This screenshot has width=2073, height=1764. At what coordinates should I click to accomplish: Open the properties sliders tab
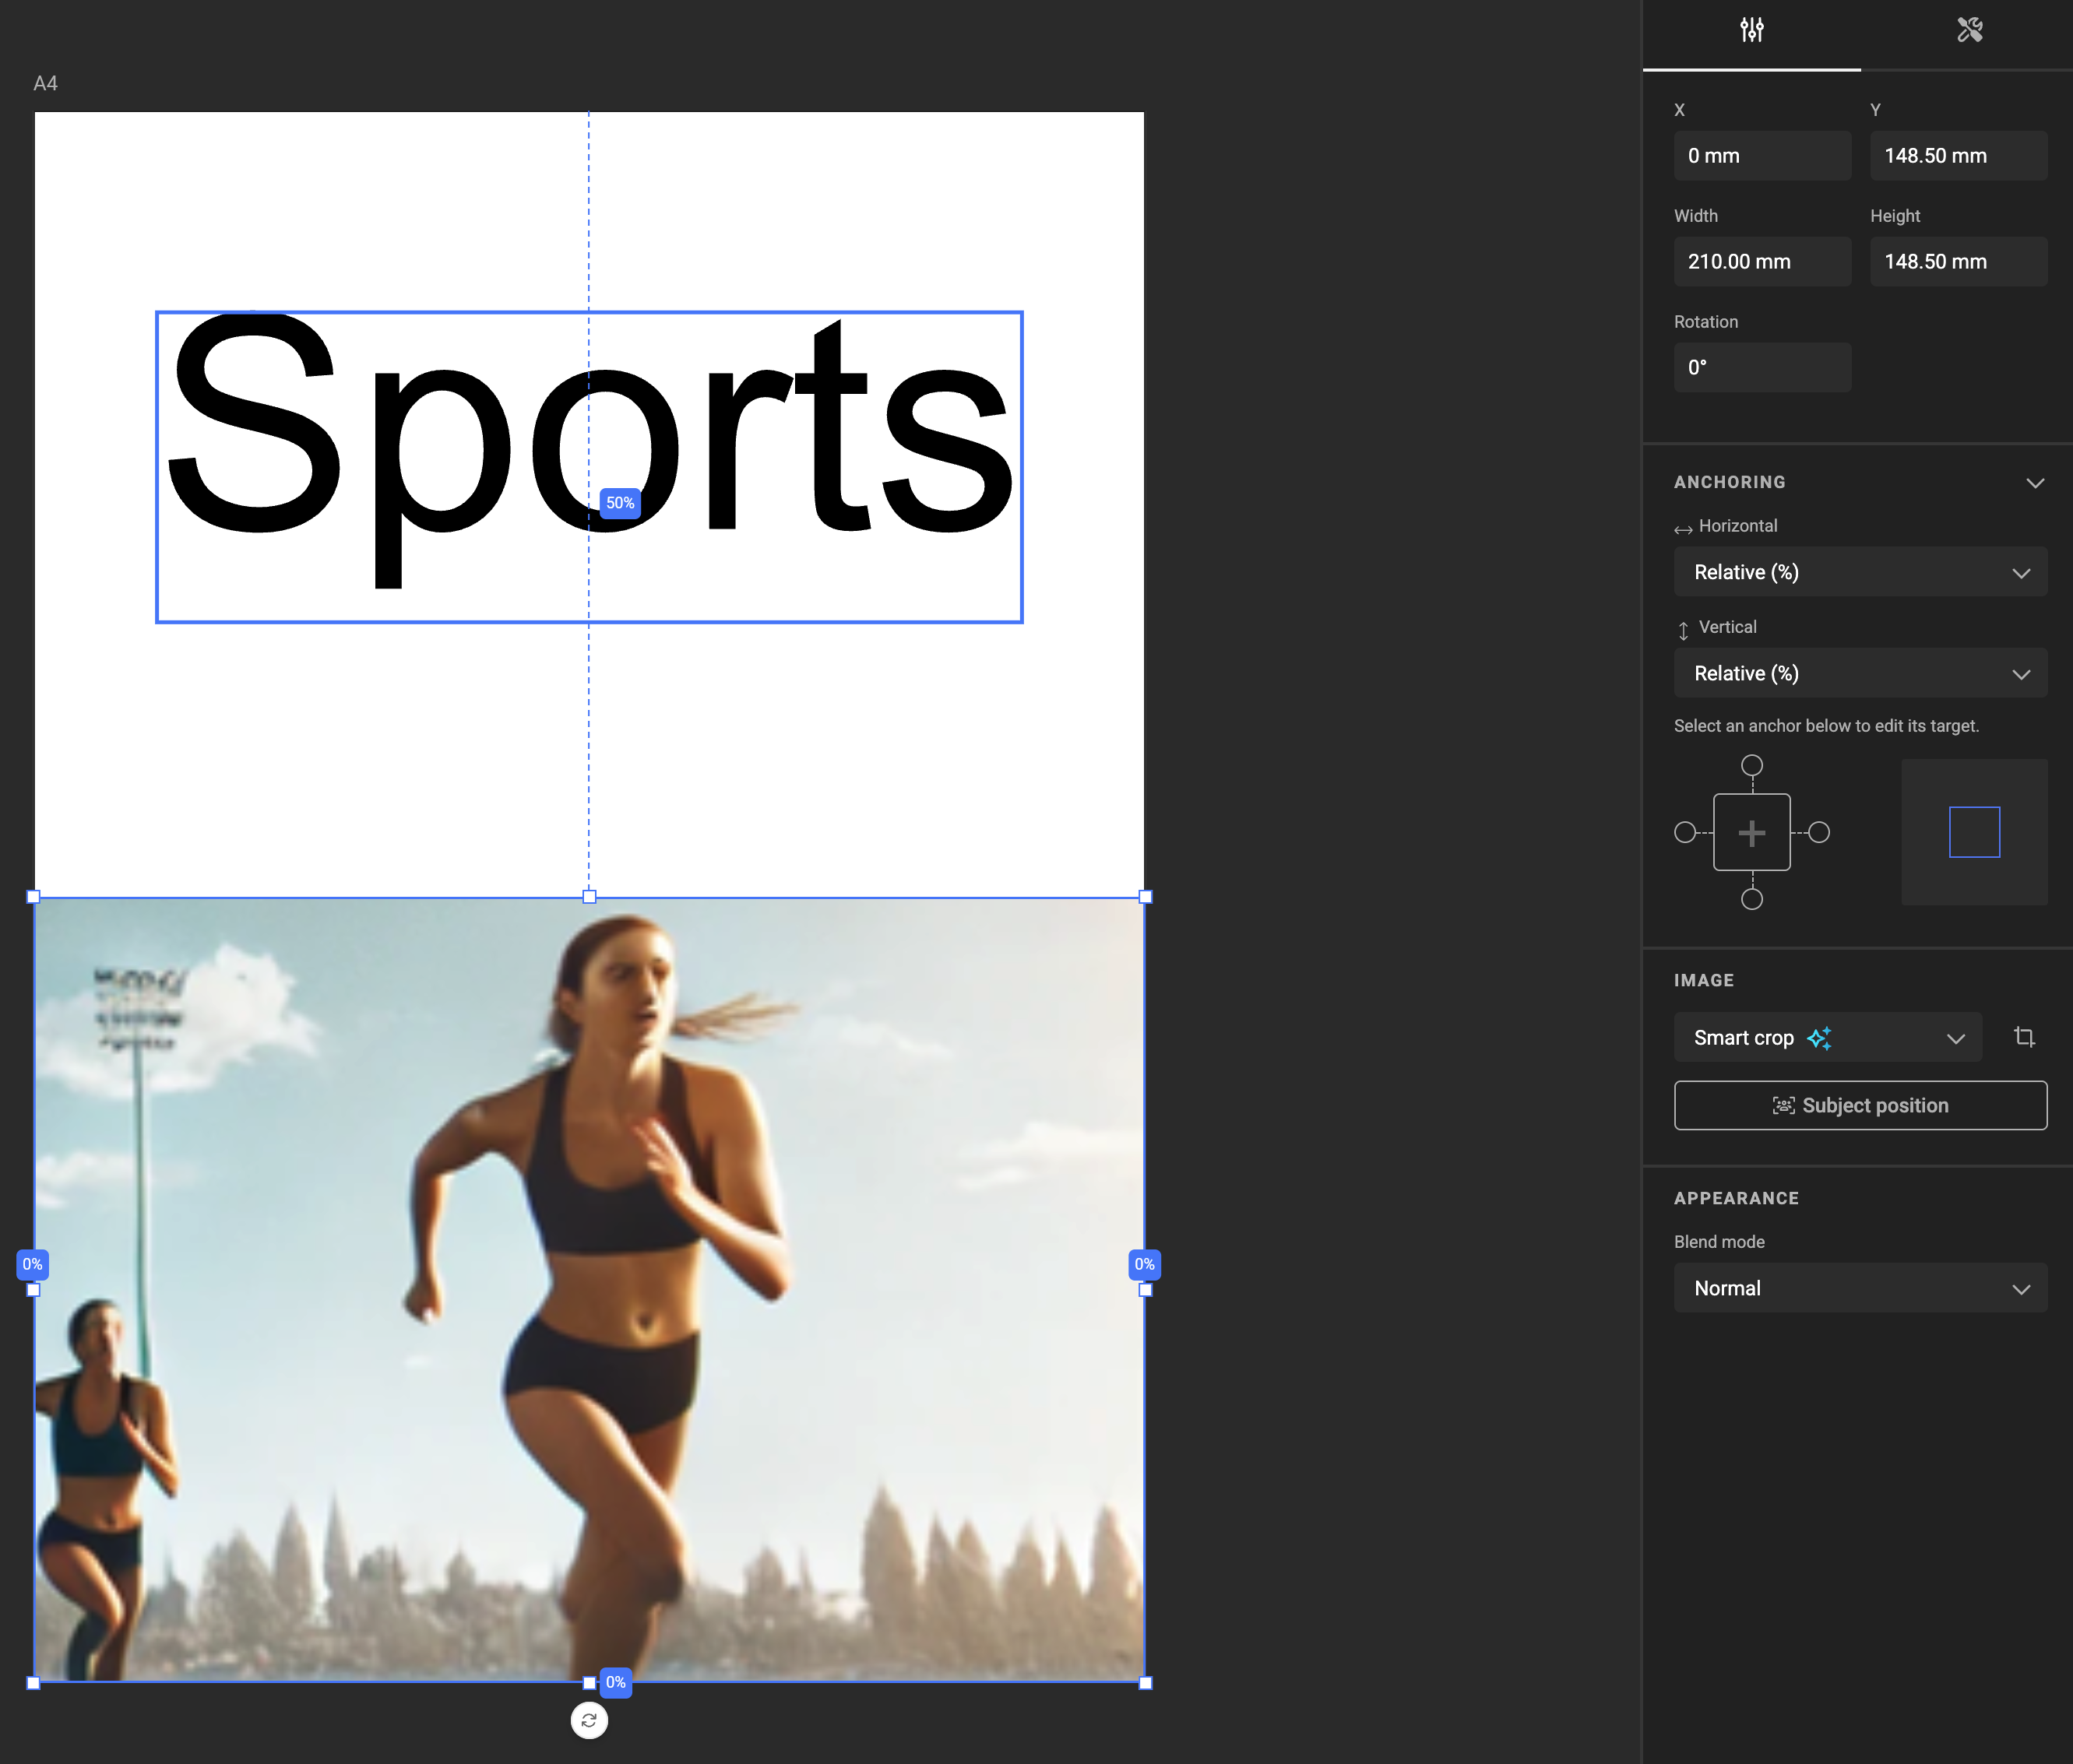pyautogui.click(x=1751, y=30)
